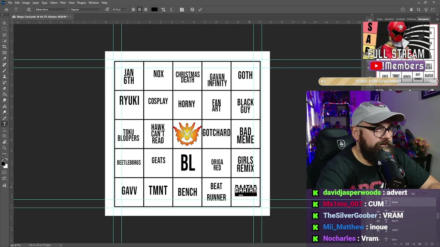Select the Clone Stamp tool
The image size is (440, 247).
(4, 77)
